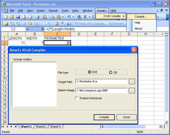Click the Permission restricted document icon

[x=24, y=17]
